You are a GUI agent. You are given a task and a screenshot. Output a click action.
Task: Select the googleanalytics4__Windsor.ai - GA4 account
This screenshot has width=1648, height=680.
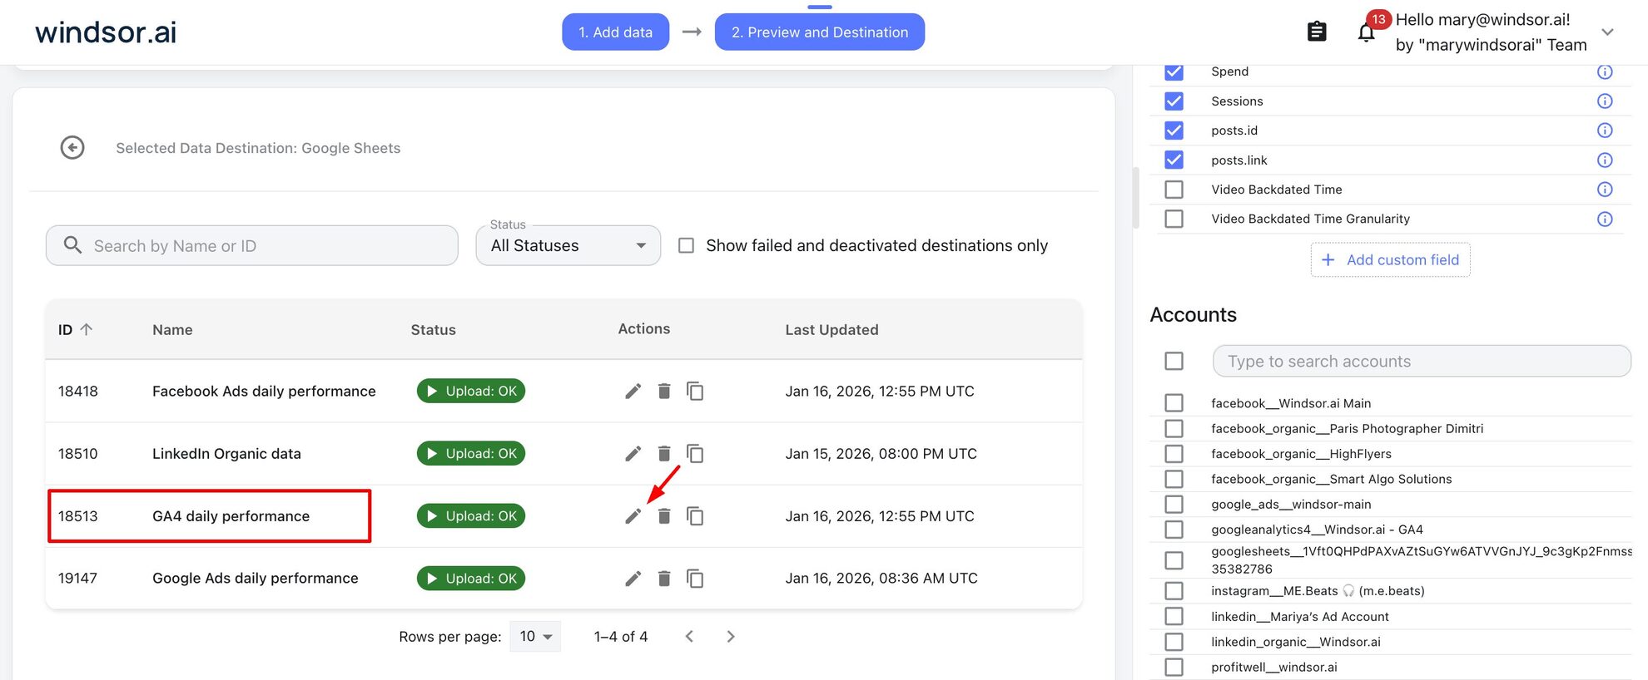1174,530
